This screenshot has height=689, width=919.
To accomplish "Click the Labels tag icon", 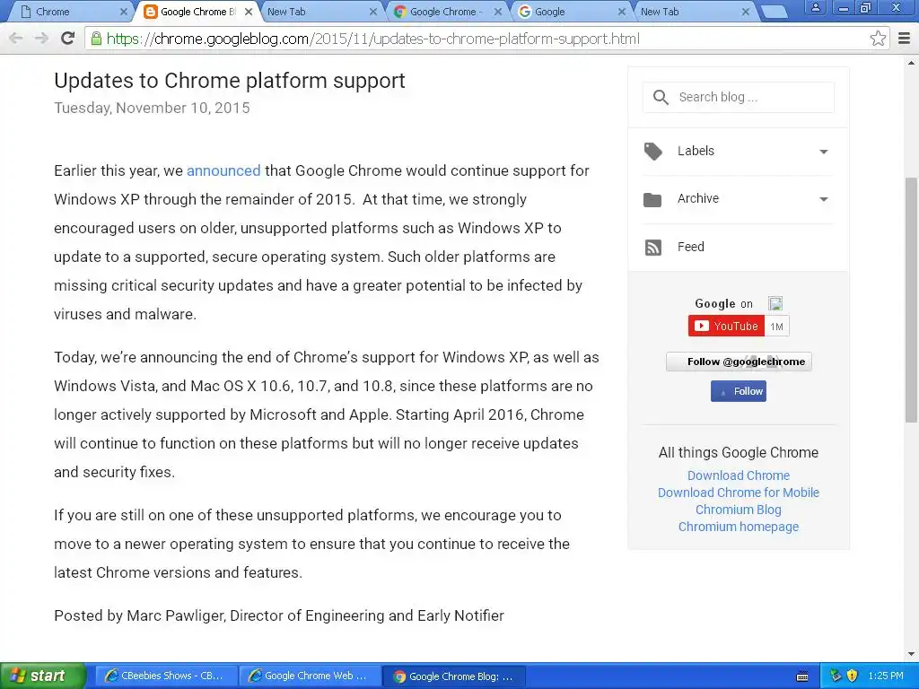I will [x=653, y=151].
